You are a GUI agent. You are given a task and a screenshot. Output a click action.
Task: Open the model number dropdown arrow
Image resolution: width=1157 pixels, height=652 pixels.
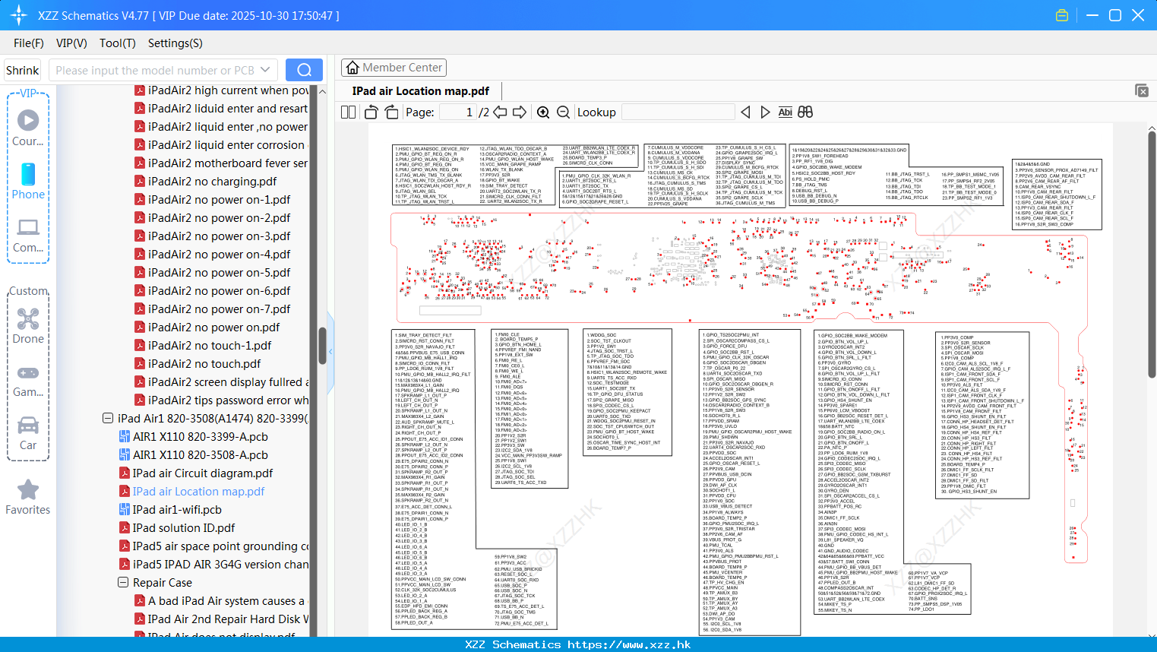click(x=265, y=70)
